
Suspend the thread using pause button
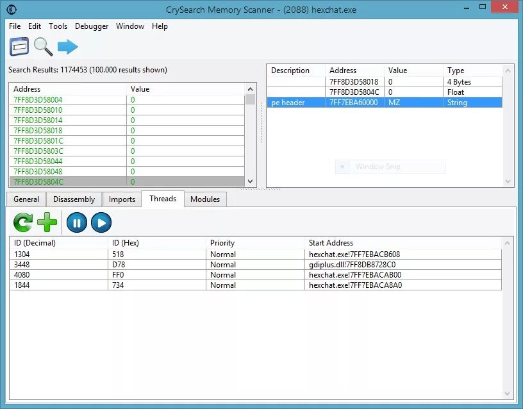77,222
